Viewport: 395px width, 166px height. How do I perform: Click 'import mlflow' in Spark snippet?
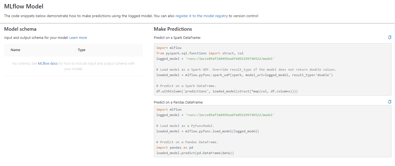pyautogui.click(x=169, y=48)
